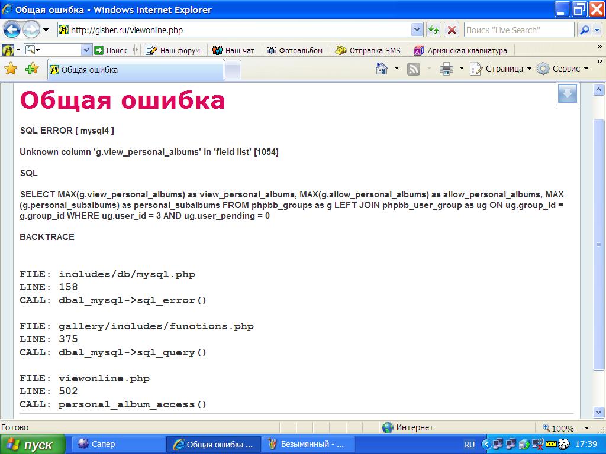Open Favorites Center star icon
This screenshot has height=454, width=606.
tap(11, 69)
